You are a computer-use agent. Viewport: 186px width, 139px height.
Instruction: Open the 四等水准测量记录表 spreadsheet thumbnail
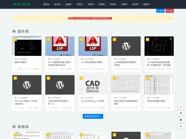159,85
